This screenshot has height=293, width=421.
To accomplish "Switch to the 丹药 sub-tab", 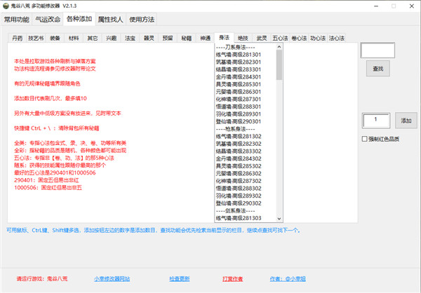I will coord(17,38).
